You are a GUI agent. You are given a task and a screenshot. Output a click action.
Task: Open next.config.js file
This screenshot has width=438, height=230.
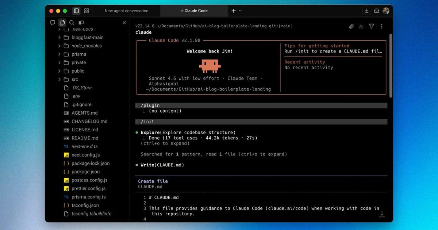tap(86, 155)
